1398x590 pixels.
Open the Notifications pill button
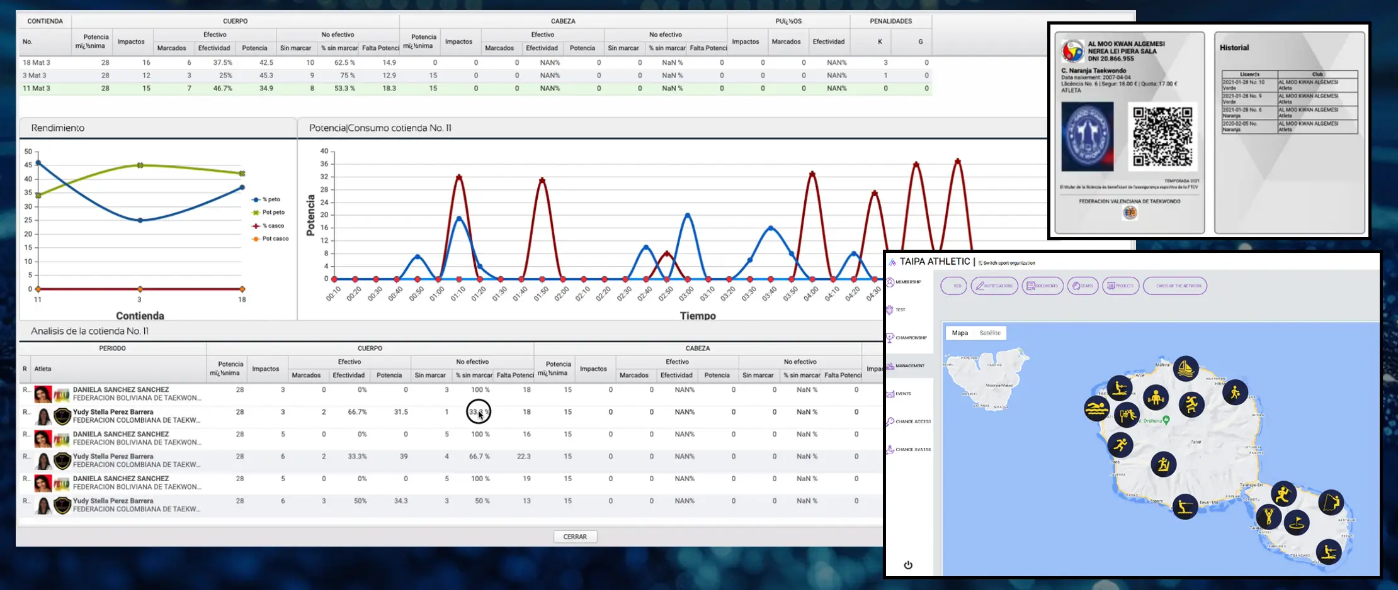tap(994, 286)
